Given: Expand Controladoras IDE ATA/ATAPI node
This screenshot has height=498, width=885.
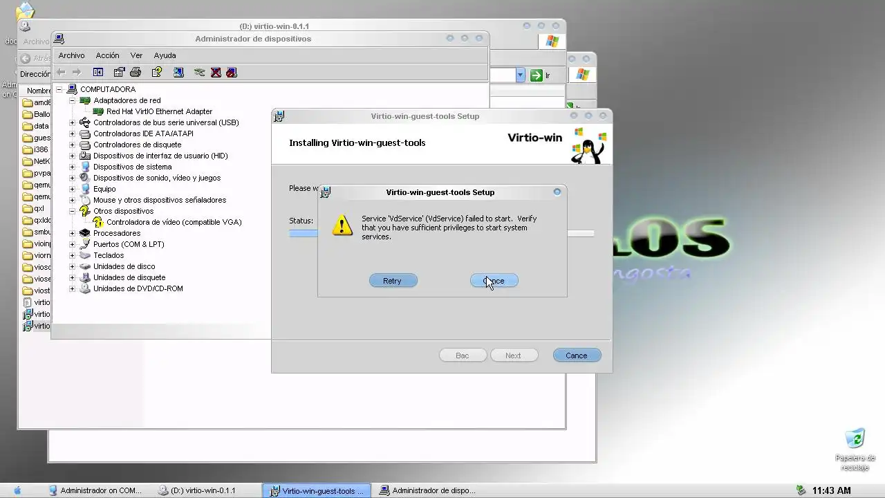Looking at the screenshot, I should [x=72, y=133].
